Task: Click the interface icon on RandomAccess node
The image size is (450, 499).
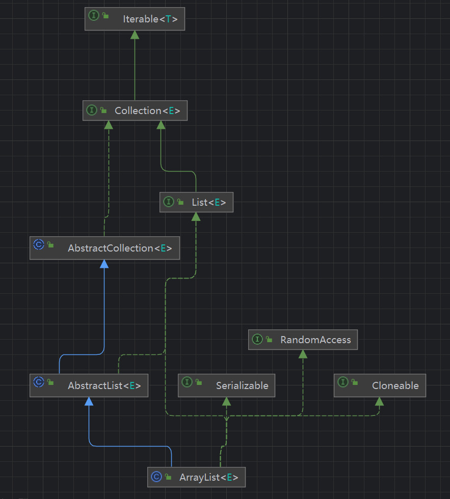Action: click(257, 339)
